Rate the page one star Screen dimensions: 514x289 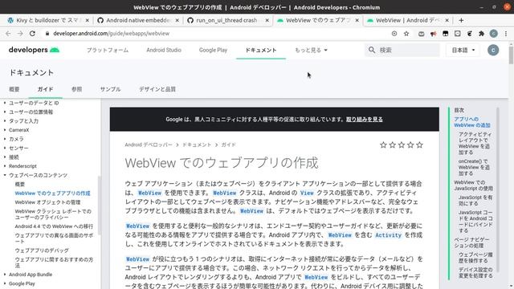[x=383, y=144]
